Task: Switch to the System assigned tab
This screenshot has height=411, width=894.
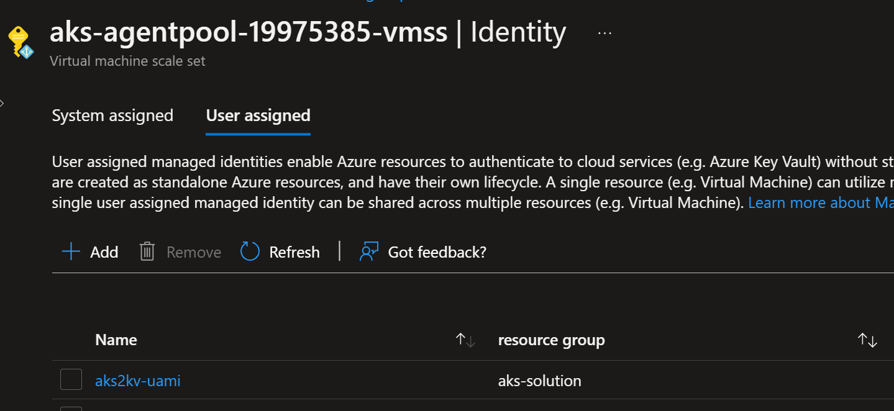Action: click(112, 115)
